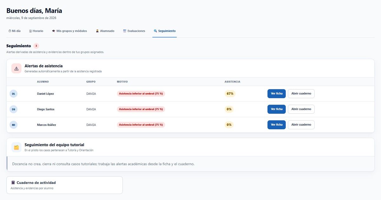Open Mis grupos y módulos tab
Viewport: 381px width, 200px height.
click(70, 31)
